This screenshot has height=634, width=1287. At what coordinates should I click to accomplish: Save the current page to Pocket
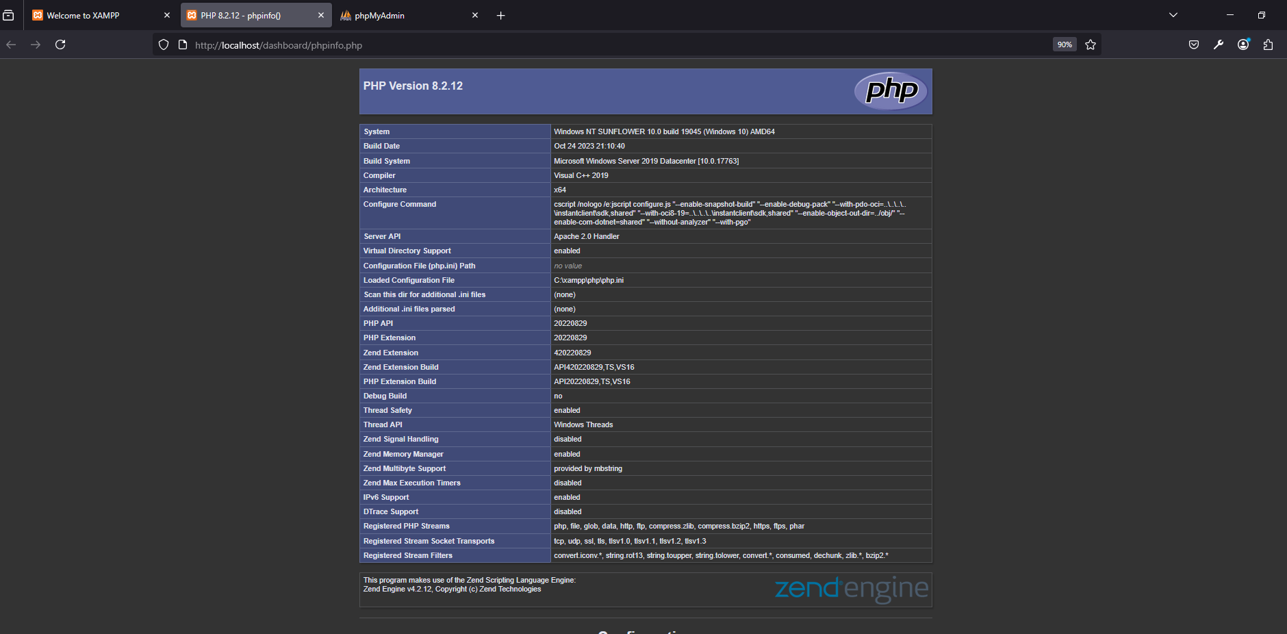(1193, 45)
